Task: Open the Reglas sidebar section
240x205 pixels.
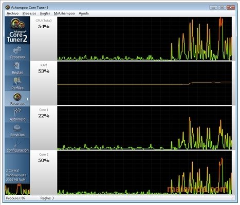Action: pos(17,68)
